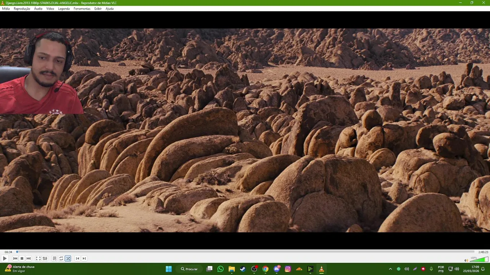Open the Reprodução menu
Screen dimensions: 490x275
click(x=22, y=8)
